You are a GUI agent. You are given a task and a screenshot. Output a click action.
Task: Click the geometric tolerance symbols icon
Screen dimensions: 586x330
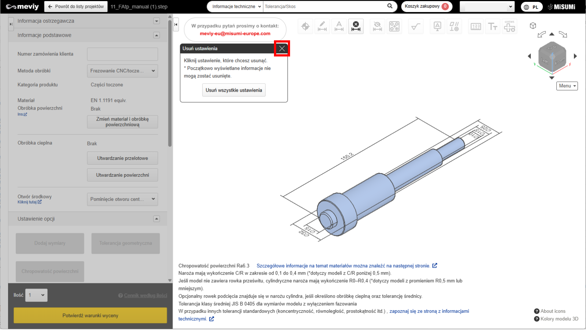coord(454,26)
